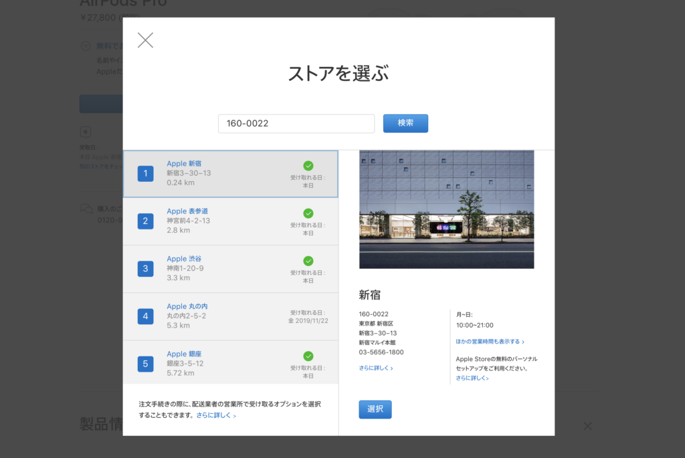Click the Apple 銀座 store name

[x=185, y=354]
